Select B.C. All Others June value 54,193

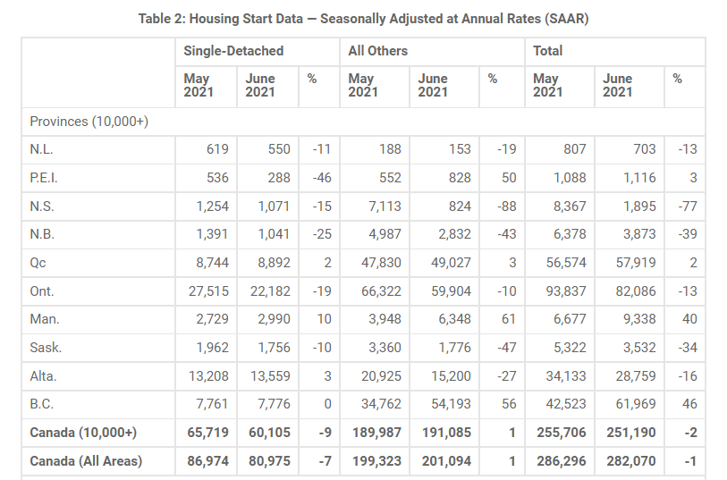pyautogui.click(x=448, y=405)
